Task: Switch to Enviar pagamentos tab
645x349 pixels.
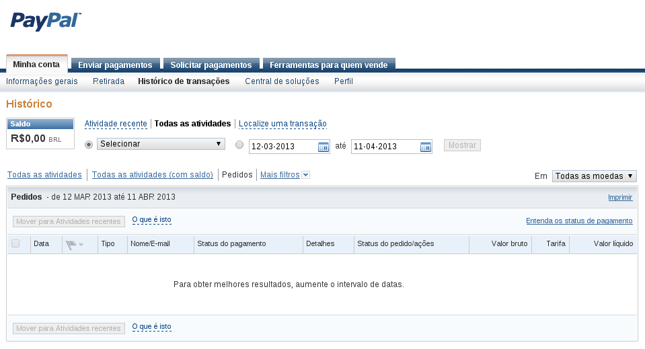Action: pyautogui.click(x=115, y=65)
